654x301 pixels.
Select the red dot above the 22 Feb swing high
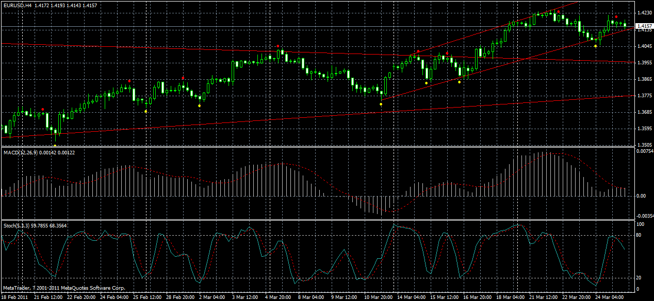tap(43, 109)
